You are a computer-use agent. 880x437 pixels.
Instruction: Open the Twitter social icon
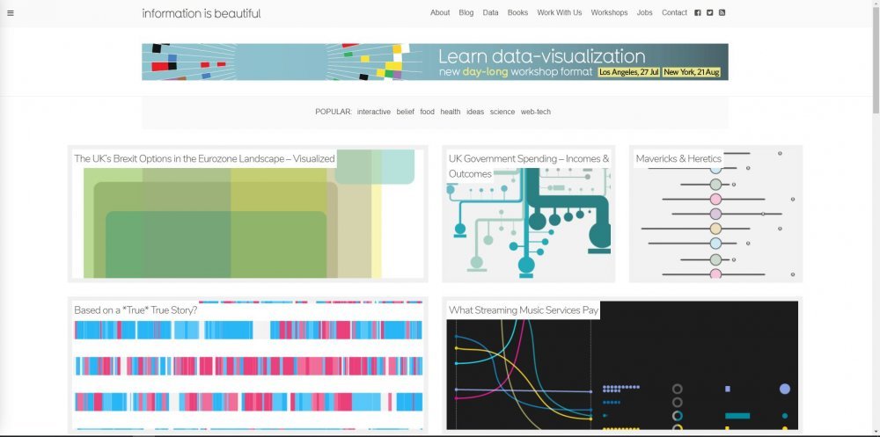coord(710,13)
